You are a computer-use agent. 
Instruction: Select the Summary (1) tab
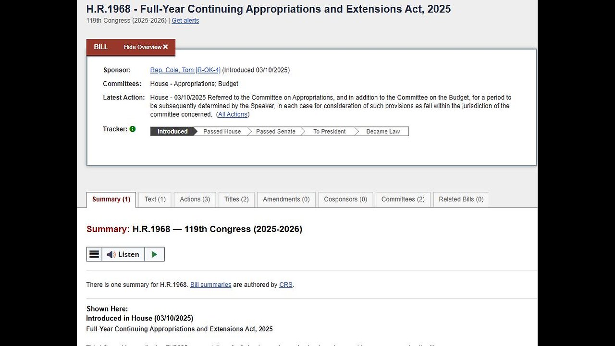click(111, 199)
